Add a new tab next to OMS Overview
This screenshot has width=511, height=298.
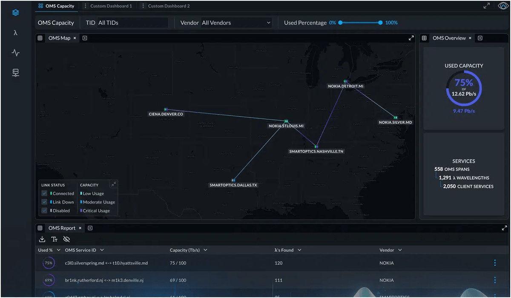coord(480,38)
